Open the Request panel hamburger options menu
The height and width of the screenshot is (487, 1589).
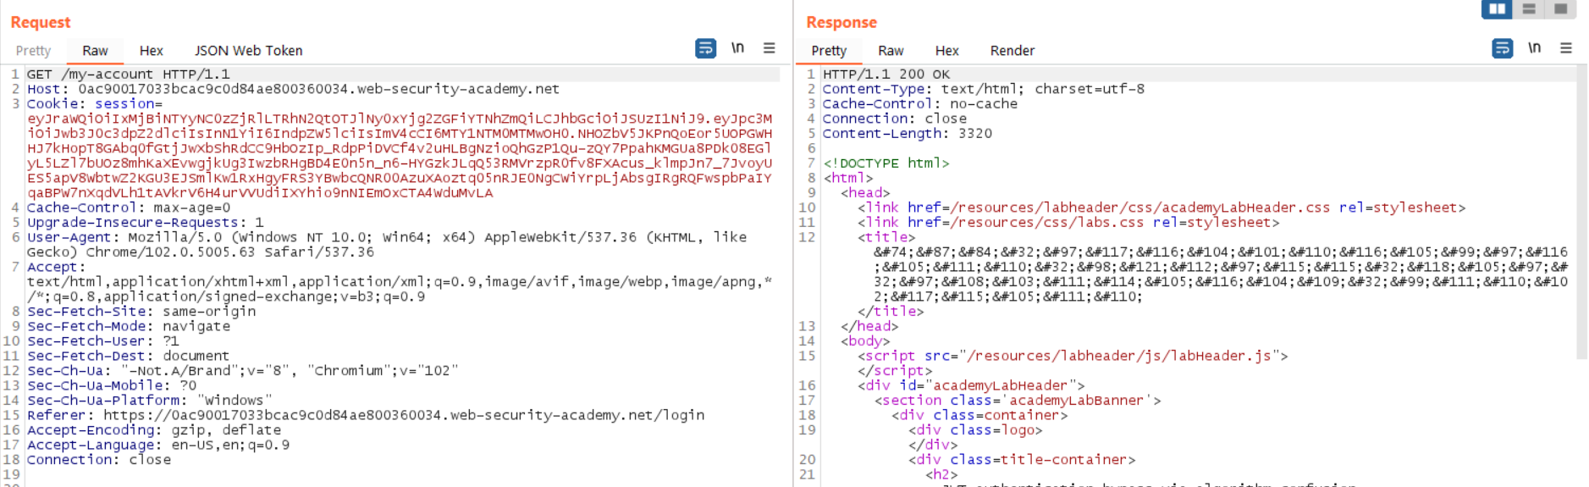coord(769,48)
